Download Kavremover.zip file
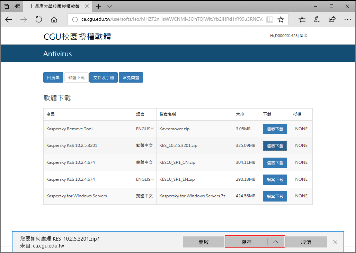The height and width of the screenshot is (253, 356). click(x=275, y=129)
